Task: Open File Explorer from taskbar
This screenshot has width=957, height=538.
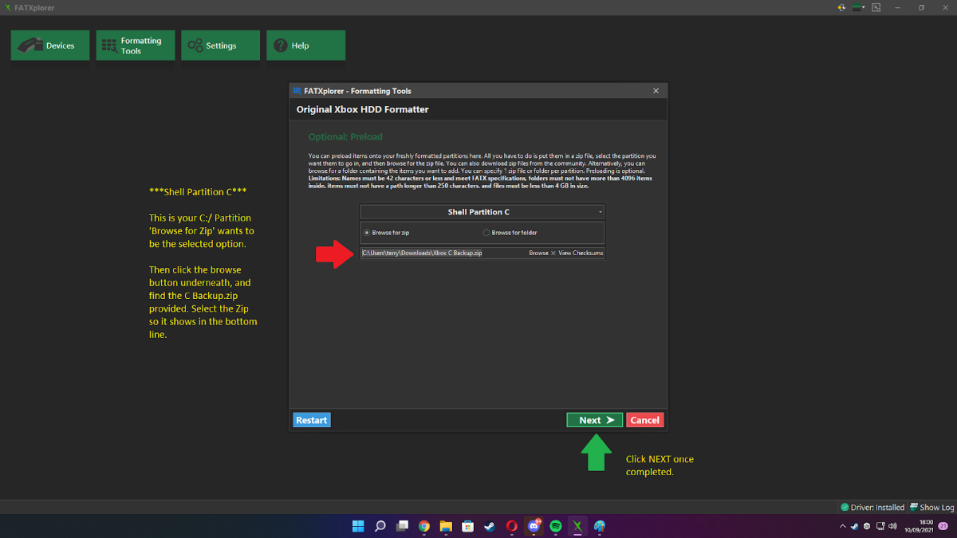Action: tap(446, 526)
